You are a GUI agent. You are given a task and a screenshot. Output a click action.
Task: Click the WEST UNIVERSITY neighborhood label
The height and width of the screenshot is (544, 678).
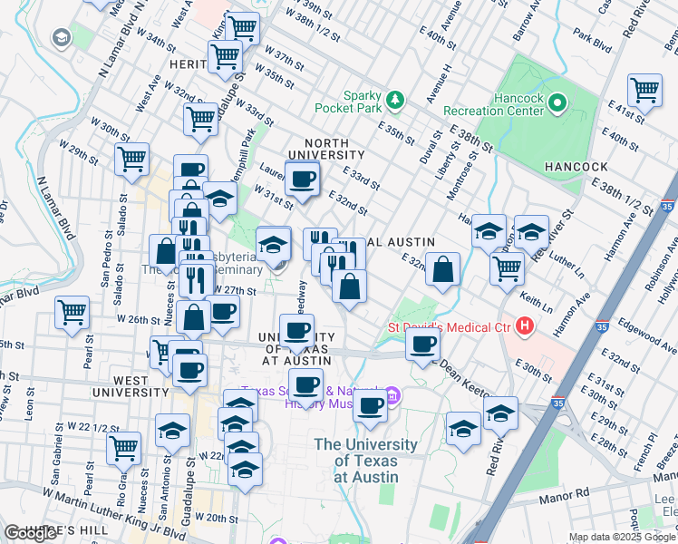click(131, 386)
